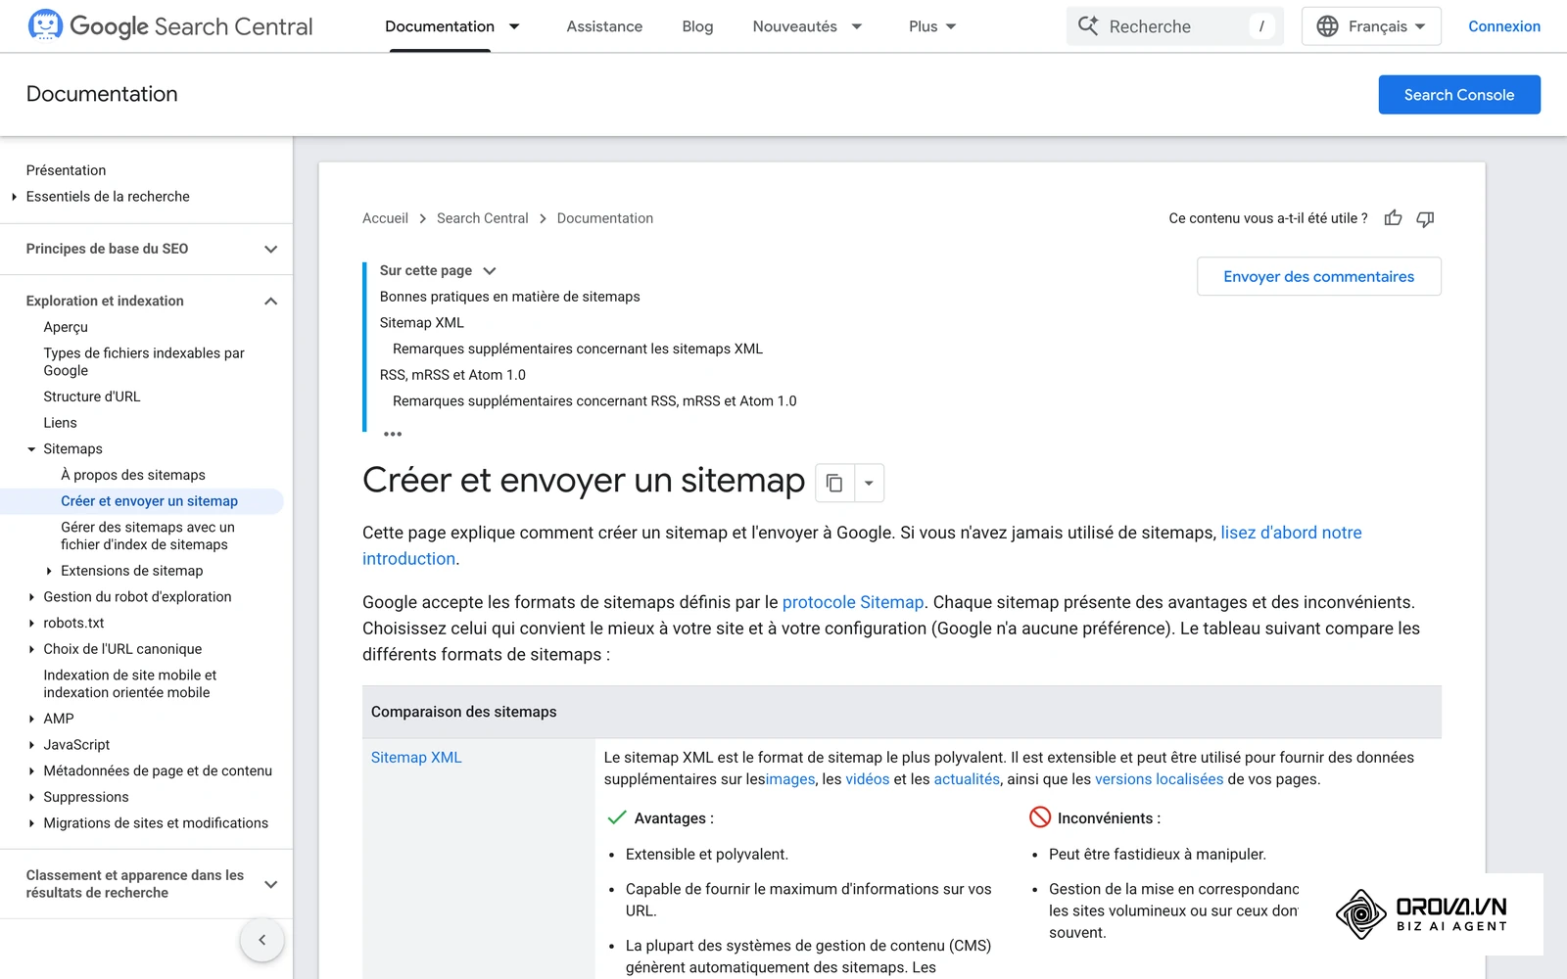Viewport: 1567px width, 979px height.
Task: Click the Recherche search field
Action: 1174,26
